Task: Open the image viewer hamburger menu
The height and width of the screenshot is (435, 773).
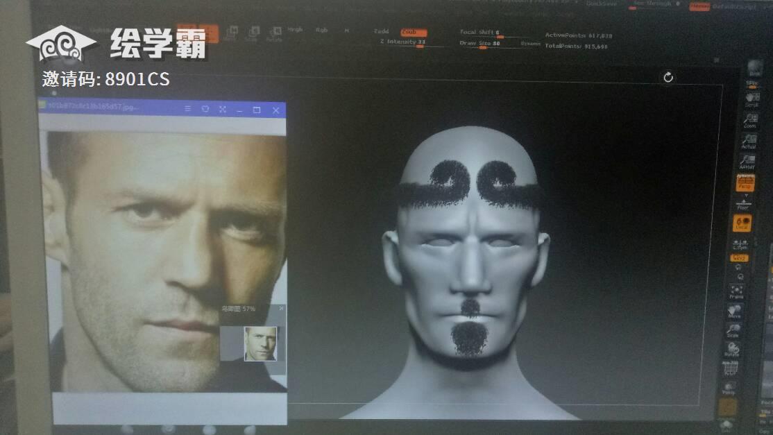Action: tap(188, 109)
